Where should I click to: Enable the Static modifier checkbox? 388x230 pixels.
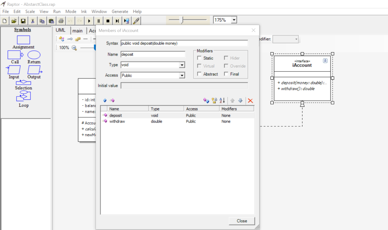(199, 58)
